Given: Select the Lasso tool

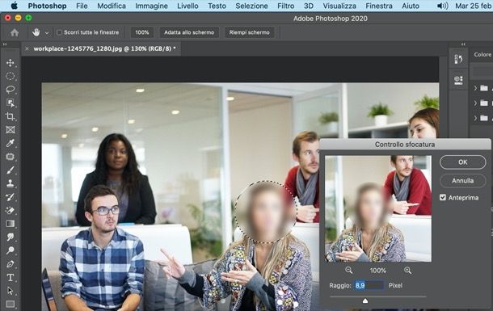Looking at the screenshot, I should coord(10,90).
